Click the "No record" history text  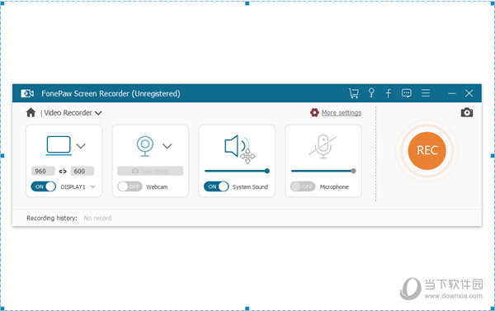tap(97, 218)
